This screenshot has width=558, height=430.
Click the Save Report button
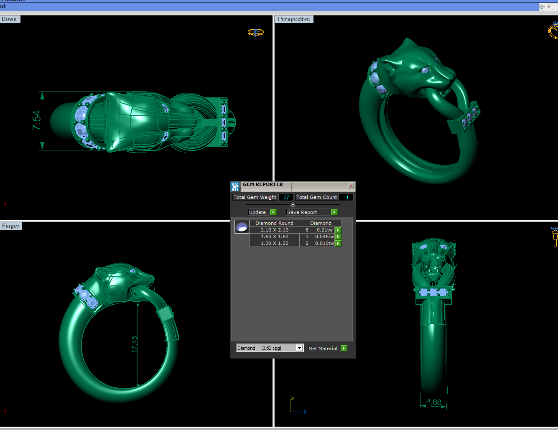tap(308, 212)
